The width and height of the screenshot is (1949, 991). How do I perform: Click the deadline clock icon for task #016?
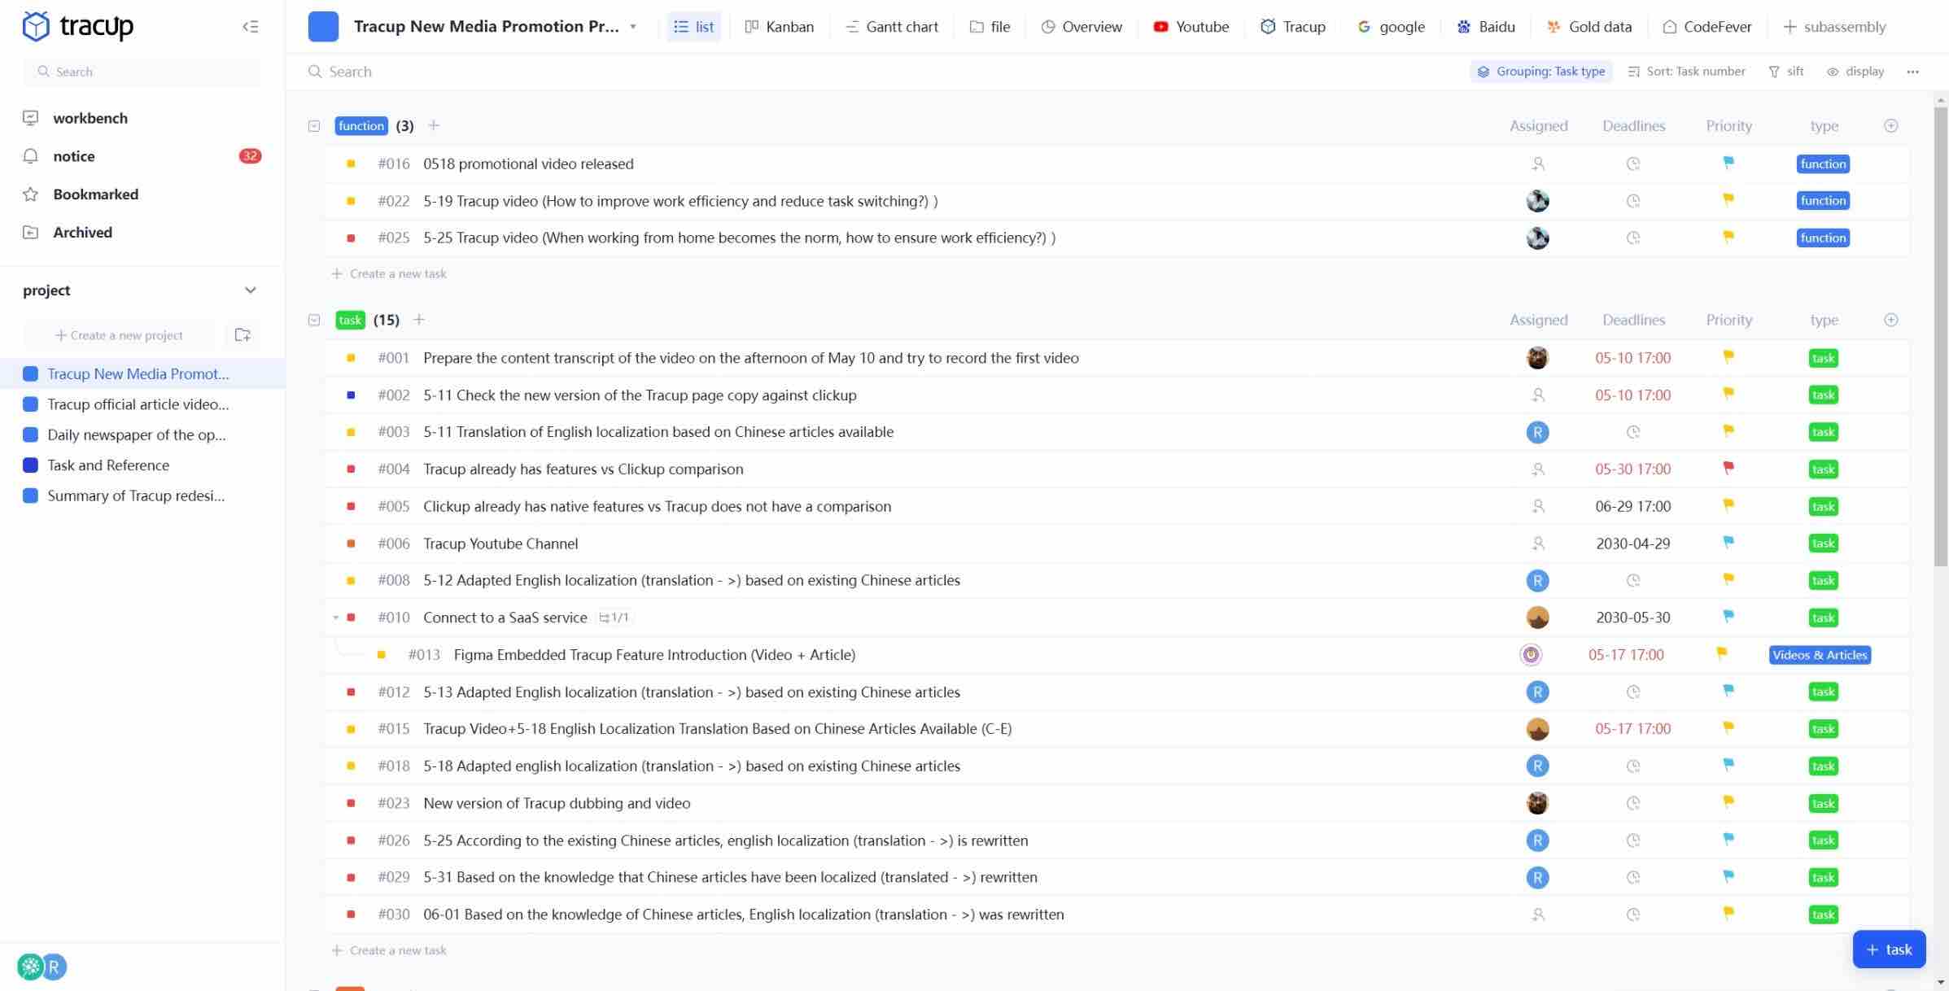(x=1632, y=164)
